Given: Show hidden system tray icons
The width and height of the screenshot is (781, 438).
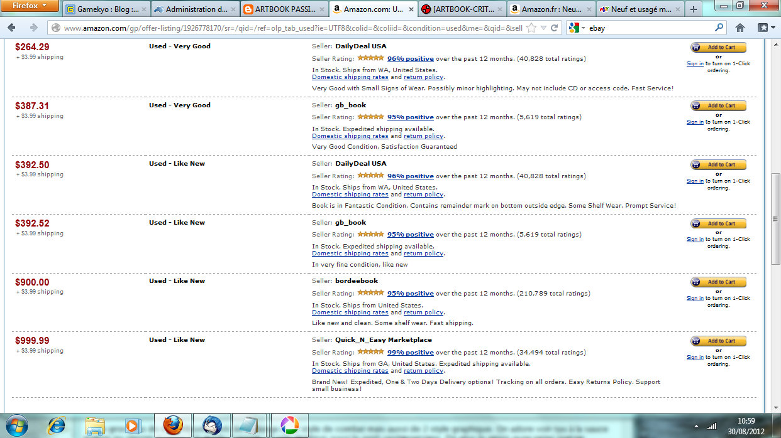Looking at the screenshot, I should coord(696,426).
